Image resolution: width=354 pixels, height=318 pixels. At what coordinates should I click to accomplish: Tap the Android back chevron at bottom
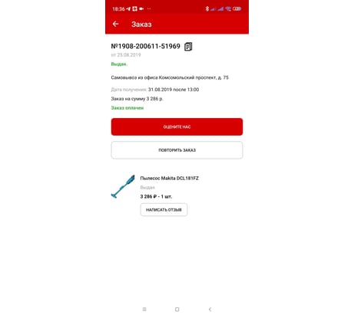point(210,310)
